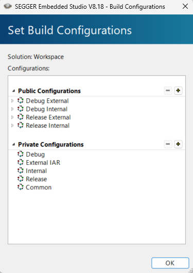
Task: Expand the Release External configuration
Action: [x=12, y=117]
